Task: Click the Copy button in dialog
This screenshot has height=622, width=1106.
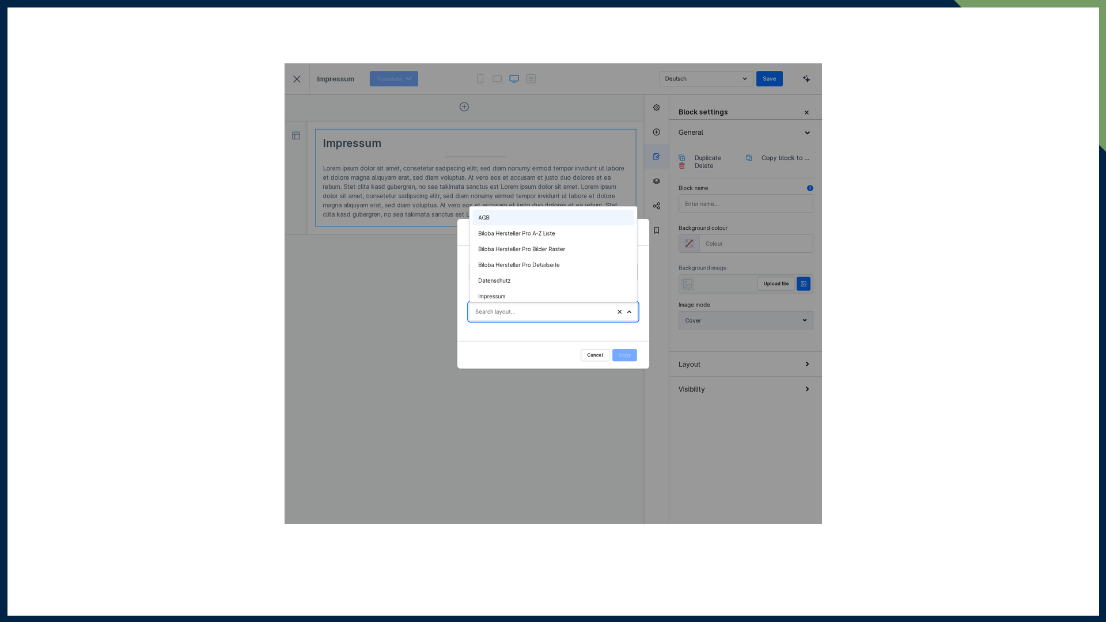Action: click(624, 355)
